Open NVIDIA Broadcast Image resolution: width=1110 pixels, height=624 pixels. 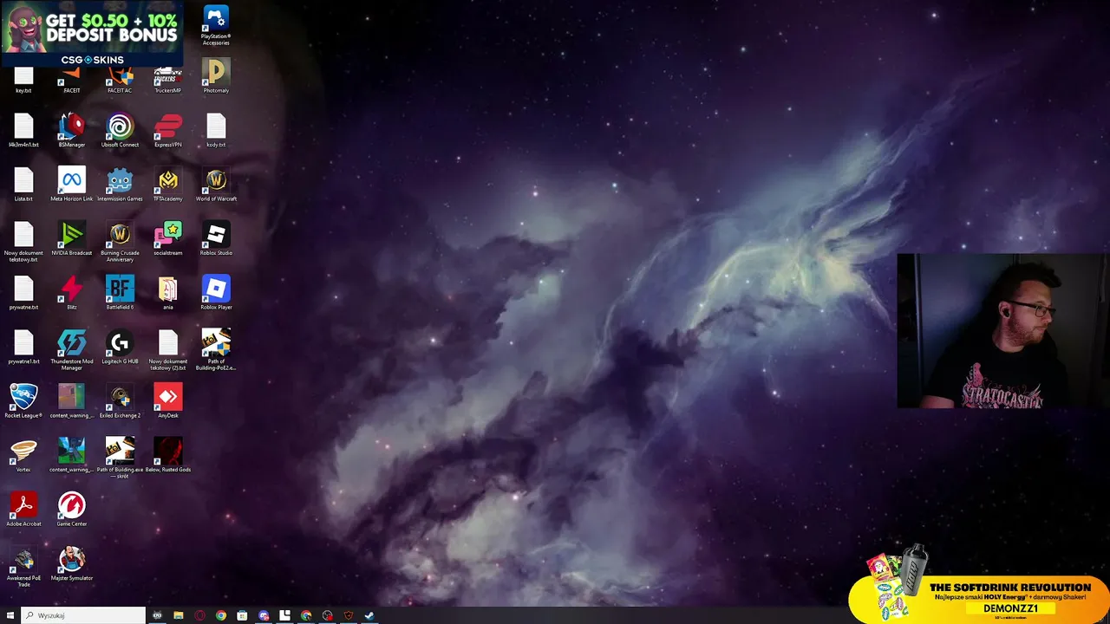click(x=72, y=239)
